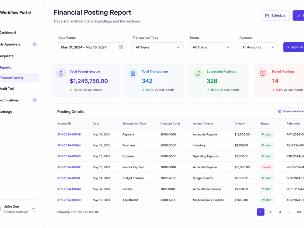The width and height of the screenshot is (304, 228).
Task: Click the Reference column header
Action: pyautogui.click(x=293, y=124)
